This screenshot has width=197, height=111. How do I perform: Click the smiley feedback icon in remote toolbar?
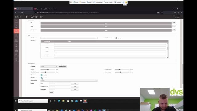point(126,2)
